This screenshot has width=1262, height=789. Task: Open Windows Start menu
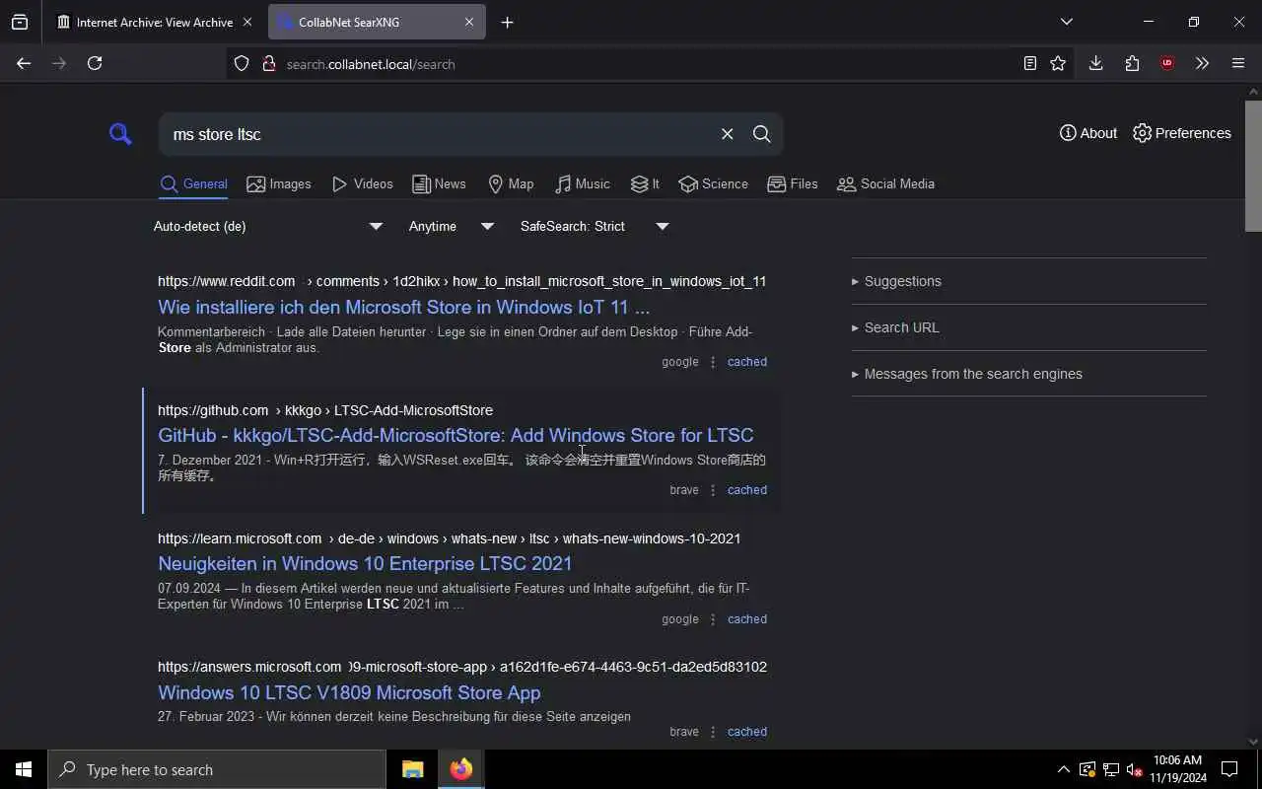24,769
